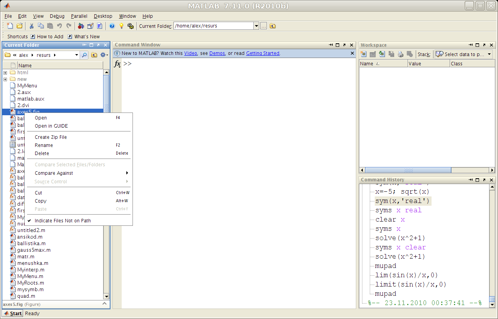Viewport: 498px width, 319px height.
Task: Choose Delete from the context menu
Action: point(79,153)
